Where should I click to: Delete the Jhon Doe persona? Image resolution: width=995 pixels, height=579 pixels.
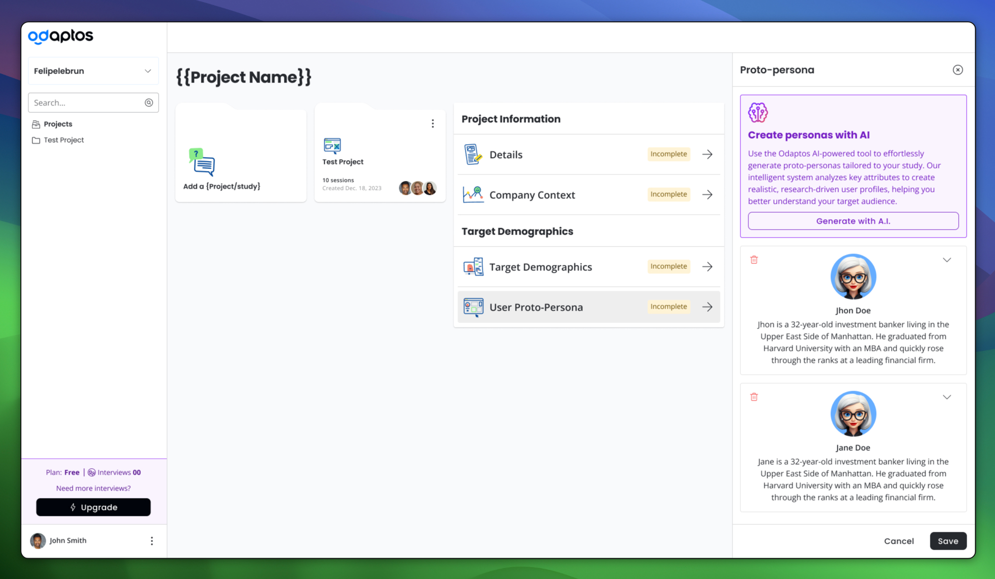point(754,260)
